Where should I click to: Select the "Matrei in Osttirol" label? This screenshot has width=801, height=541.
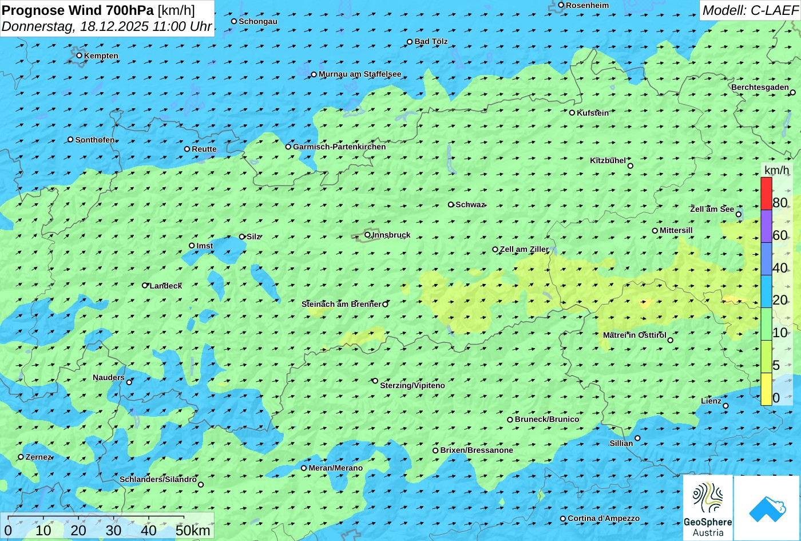[635, 335]
